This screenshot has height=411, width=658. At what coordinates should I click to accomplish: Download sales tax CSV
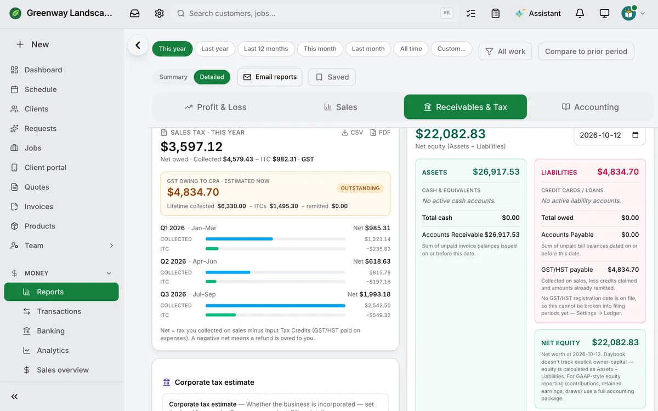(352, 132)
